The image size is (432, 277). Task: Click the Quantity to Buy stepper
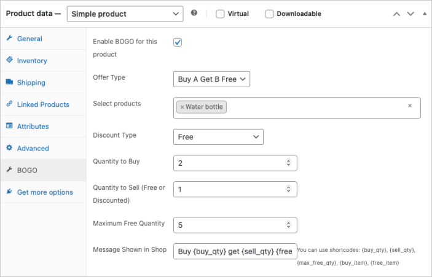click(x=289, y=163)
